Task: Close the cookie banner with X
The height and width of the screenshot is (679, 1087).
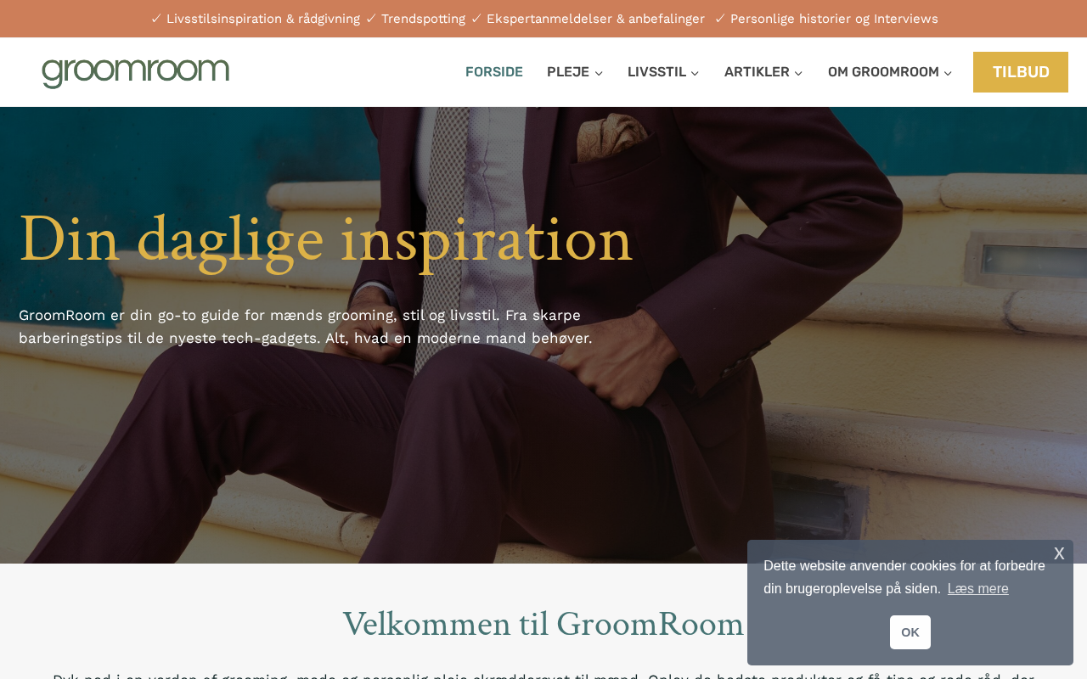Action: click(1059, 554)
